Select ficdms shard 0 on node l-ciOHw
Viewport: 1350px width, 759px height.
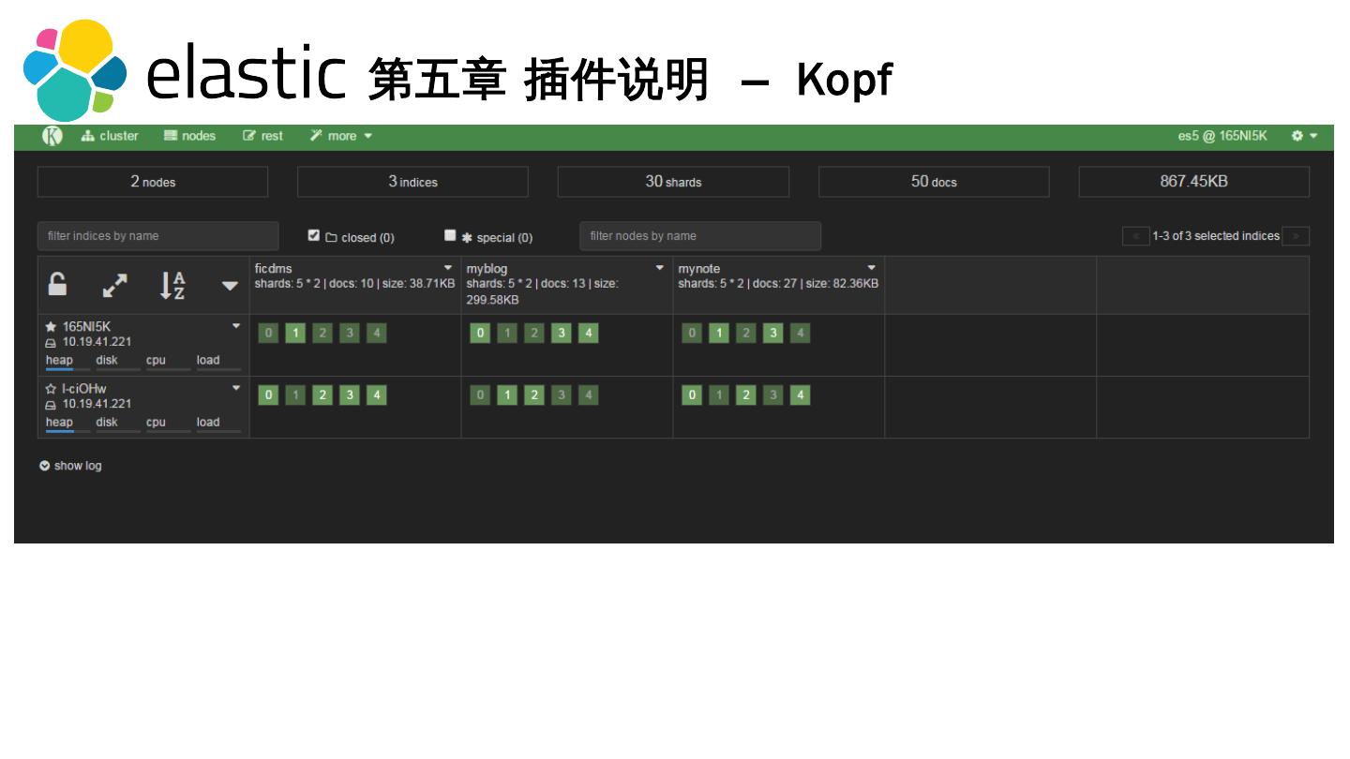268,395
